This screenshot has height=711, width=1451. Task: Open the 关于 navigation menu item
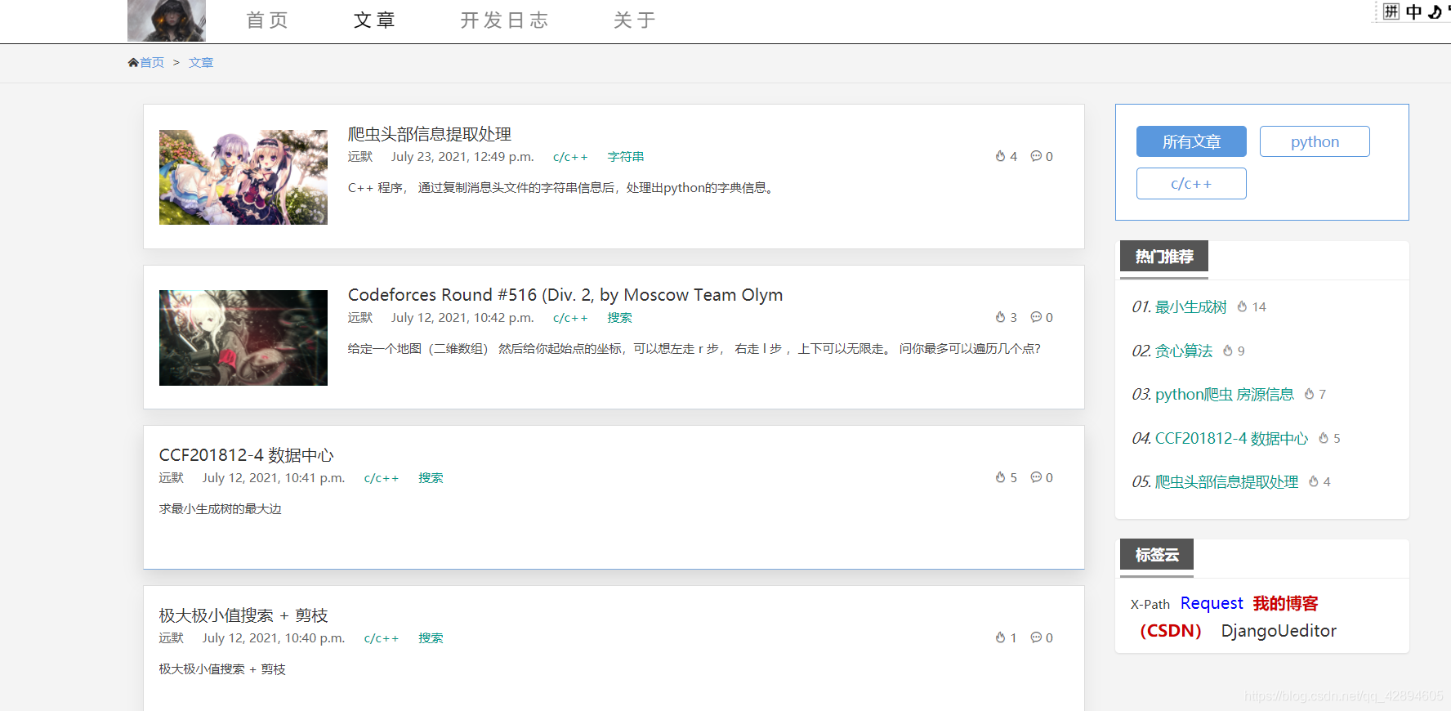click(635, 20)
